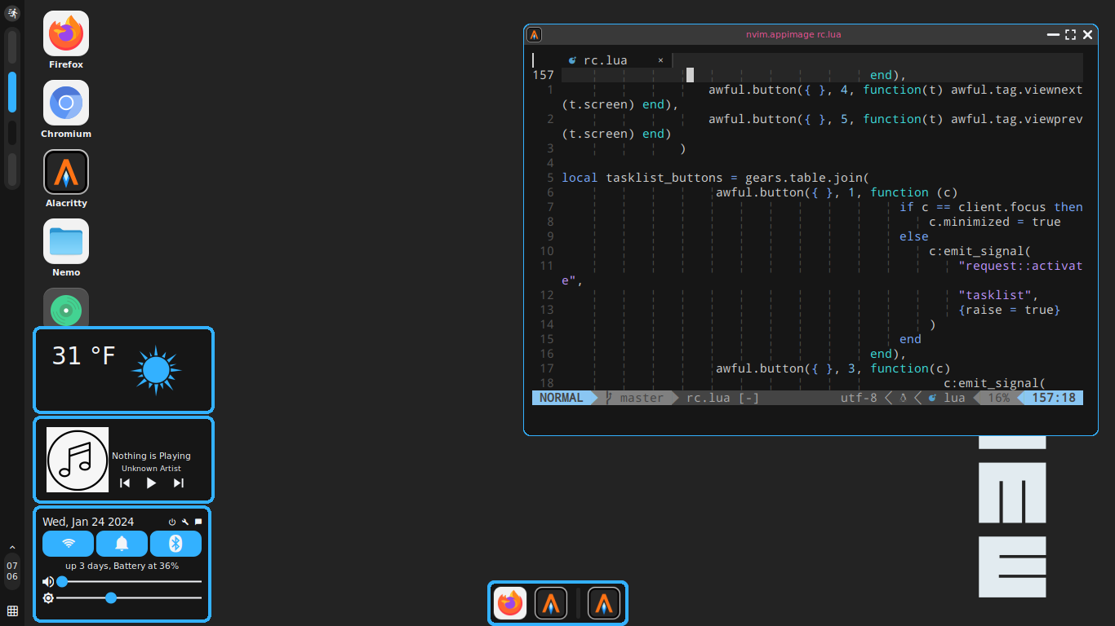Open the Nemo file manager

click(x=65, y=241)
